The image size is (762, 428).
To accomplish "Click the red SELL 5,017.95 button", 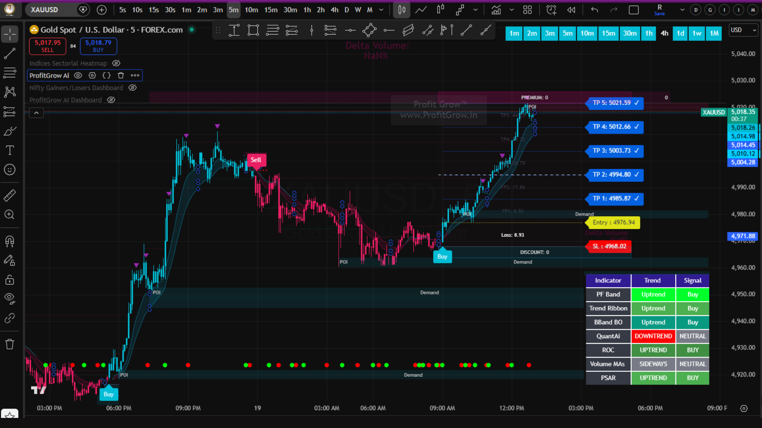I will tap(48, 46).
